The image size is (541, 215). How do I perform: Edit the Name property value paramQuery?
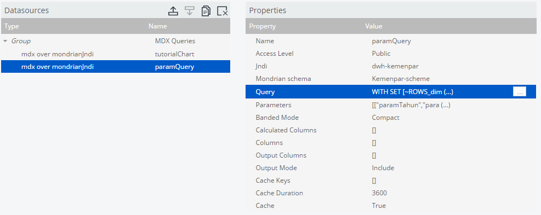coord(391,41)
